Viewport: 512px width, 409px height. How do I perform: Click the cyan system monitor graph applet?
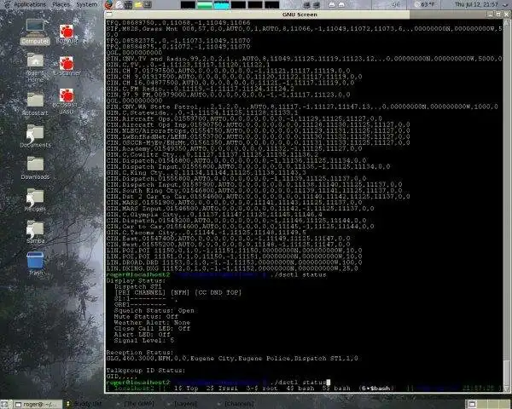(x=221, y=5)
